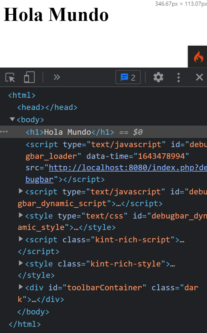The width and height of the screenshot is (207, 333).
Task: Expand the kint-rich-style style node
Action: click(x=21, y=263)
